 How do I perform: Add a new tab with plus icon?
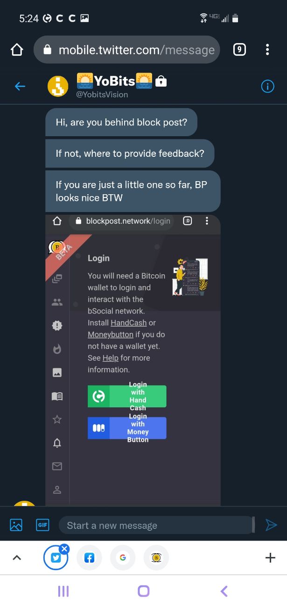pos(270,557)
